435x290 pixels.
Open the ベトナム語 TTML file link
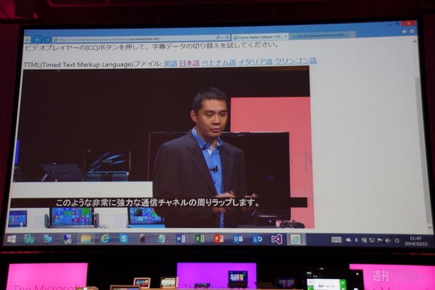coord(218,62)
